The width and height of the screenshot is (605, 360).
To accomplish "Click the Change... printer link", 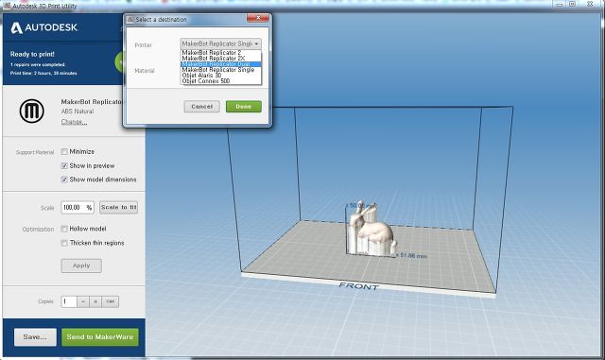I will click(x=74, y=122).
